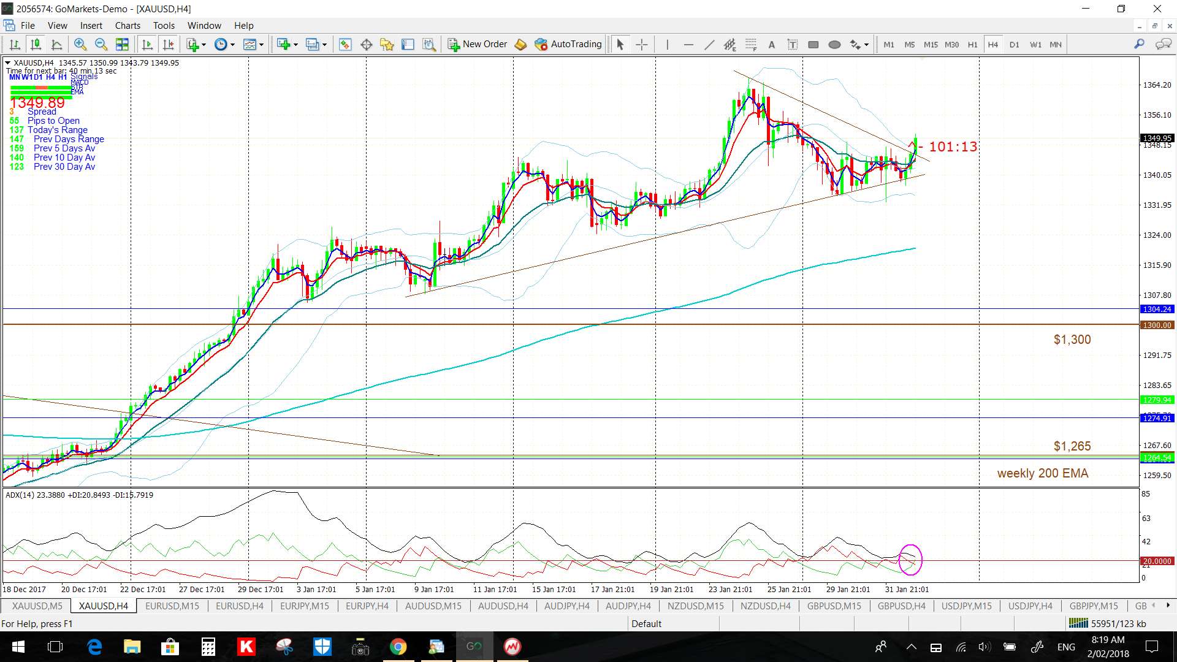Open the Strategy Tester icon
The width and height of the screenshot is (1177, 662).
point(429,44)
